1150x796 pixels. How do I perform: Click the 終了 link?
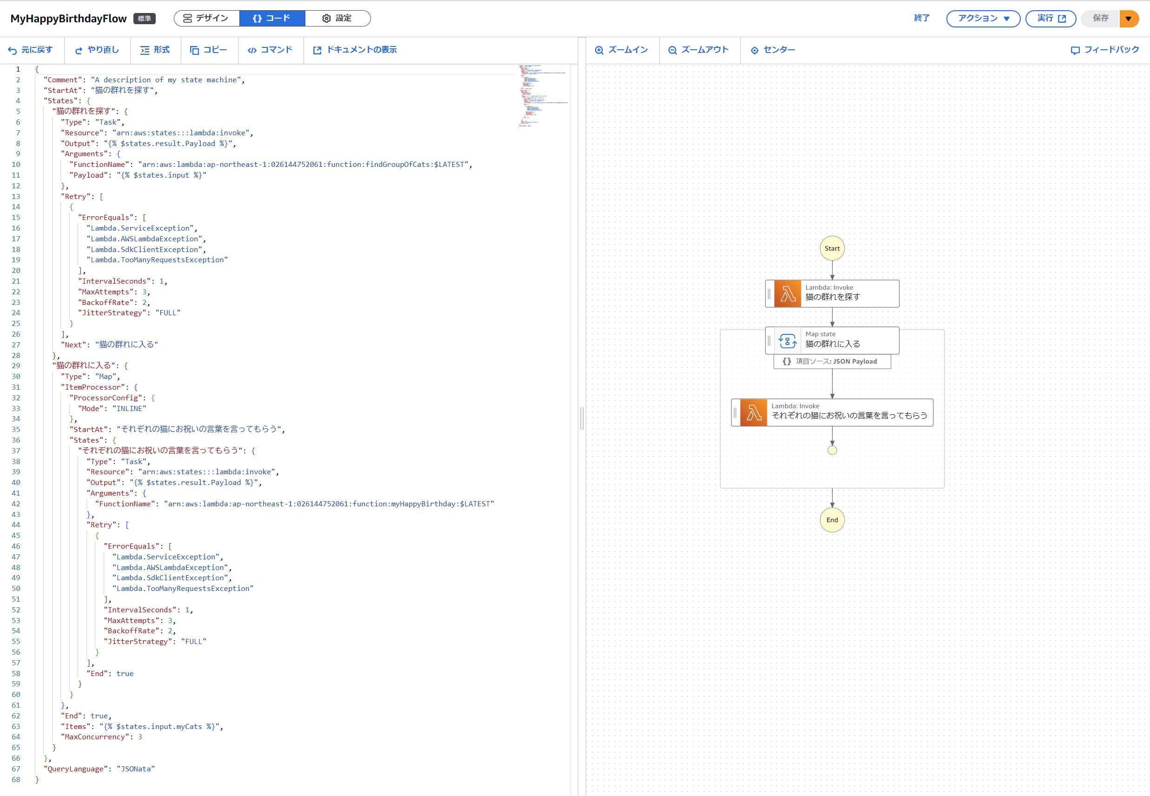[x=922, y=19]
